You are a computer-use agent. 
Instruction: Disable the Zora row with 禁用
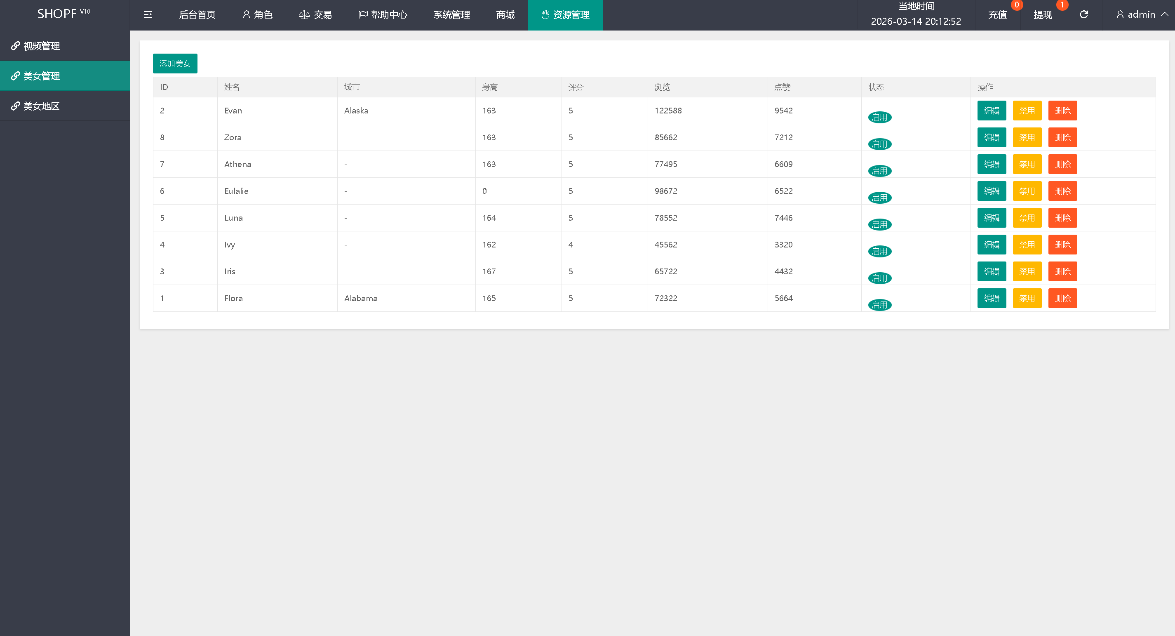coord(1027,137)
